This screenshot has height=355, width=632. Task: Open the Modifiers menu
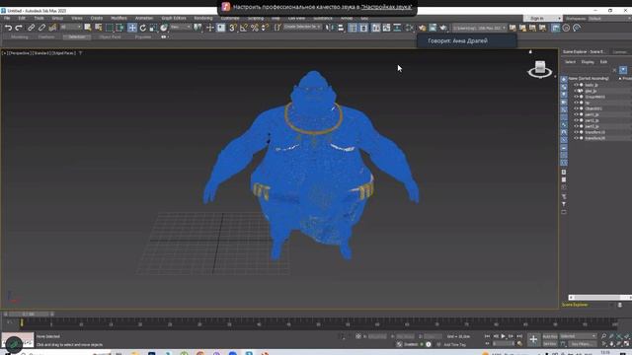pyautogui.click(x=118, y=18)
